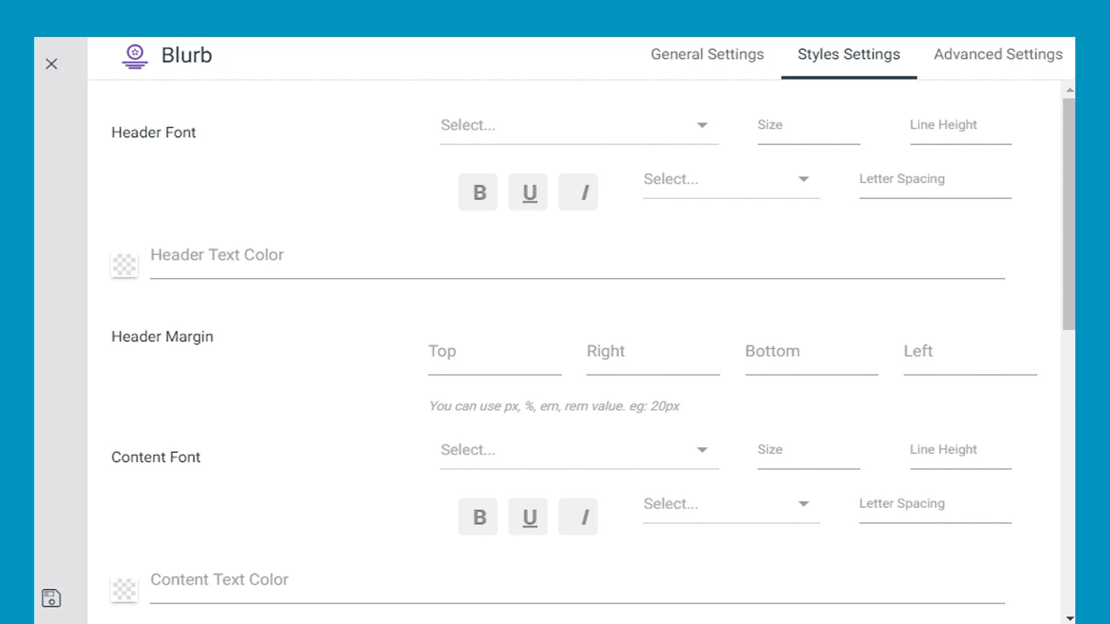Viewport: 1110px width, 624px height.
Task: Toggle italic for Content Font
Action: click(x=578, y=517)
